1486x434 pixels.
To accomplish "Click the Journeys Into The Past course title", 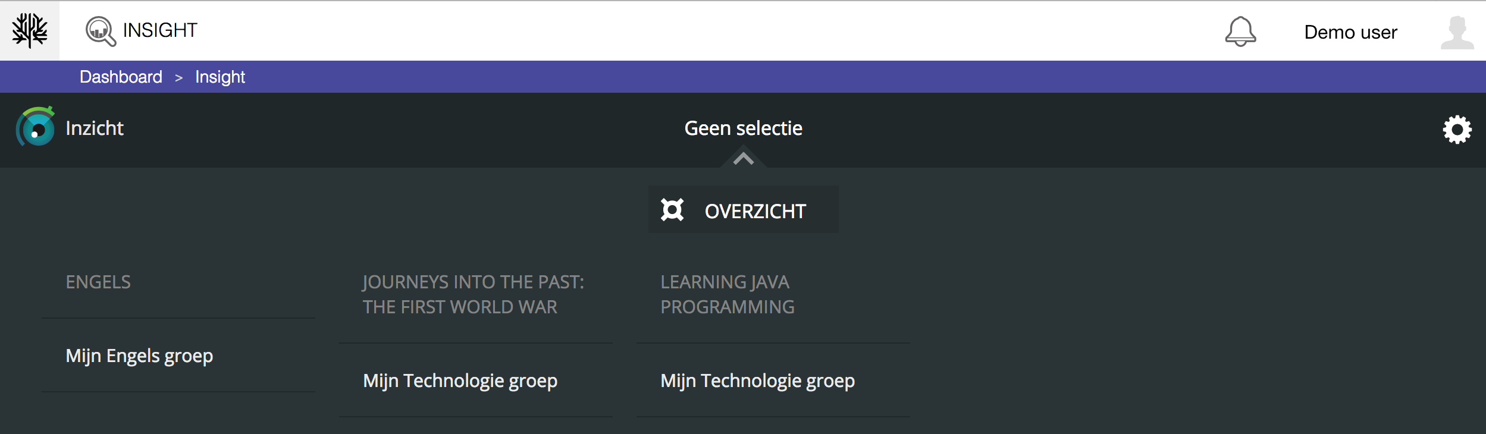I will pyautogui.click(x=473, y=294).
